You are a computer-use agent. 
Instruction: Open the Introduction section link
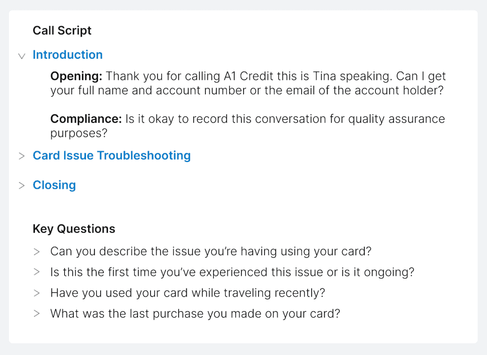click(x=67, y=55)
